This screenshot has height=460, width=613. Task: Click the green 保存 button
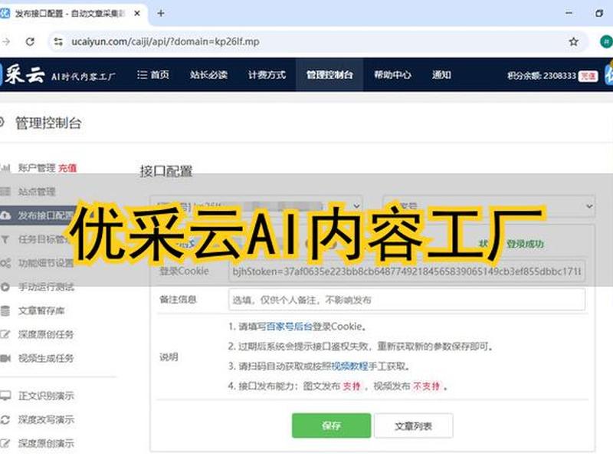331,426
